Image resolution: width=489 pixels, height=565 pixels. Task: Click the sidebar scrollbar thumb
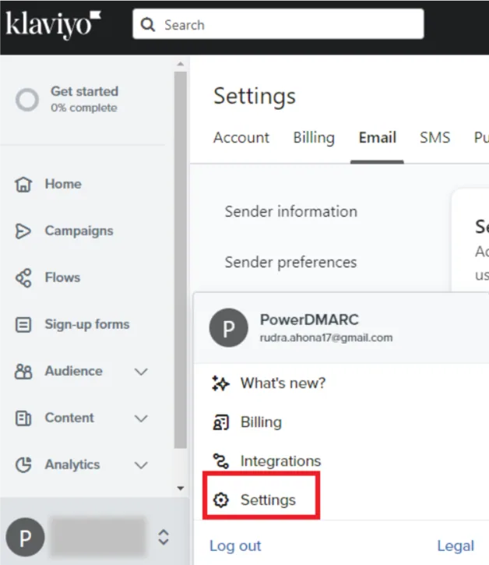181,260
